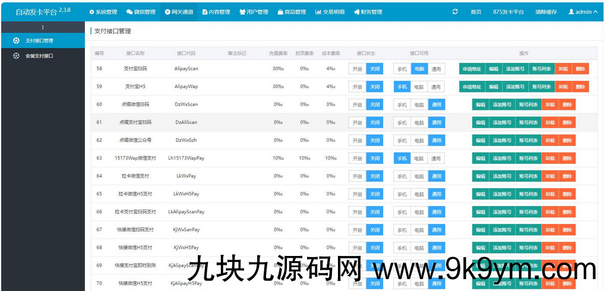604x291 pixels.
Task: Switch 点缀微信扫码 availability to 手机
Action: pos(402,105)
